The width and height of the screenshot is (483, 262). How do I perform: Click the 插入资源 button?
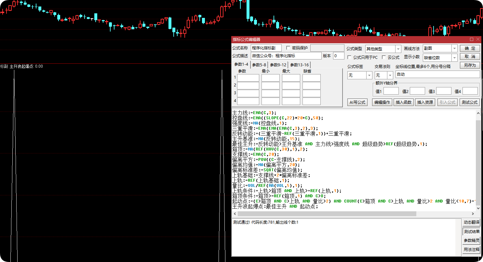tap(425, 102)
